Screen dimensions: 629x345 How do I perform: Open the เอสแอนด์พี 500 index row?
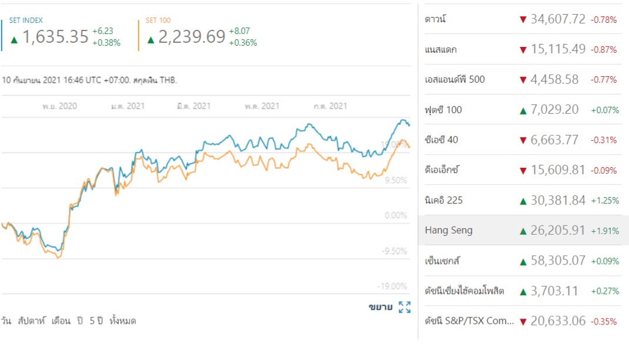pos(454,79)
